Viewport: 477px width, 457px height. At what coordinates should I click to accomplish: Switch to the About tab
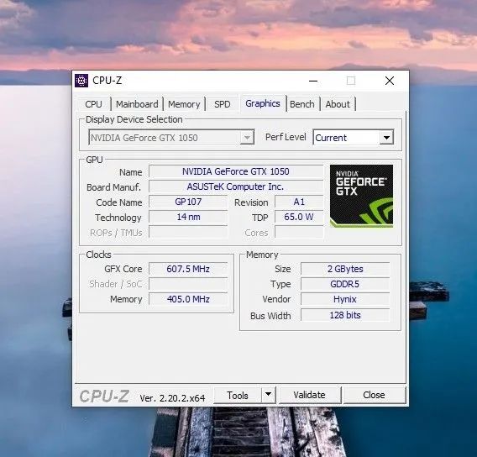(338, 104)
